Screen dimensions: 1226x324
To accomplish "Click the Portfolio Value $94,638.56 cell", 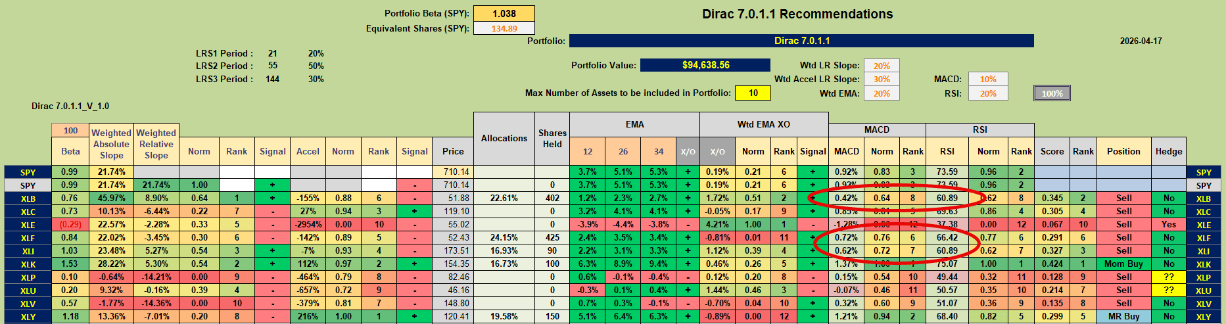I will [x=705, y=65].
